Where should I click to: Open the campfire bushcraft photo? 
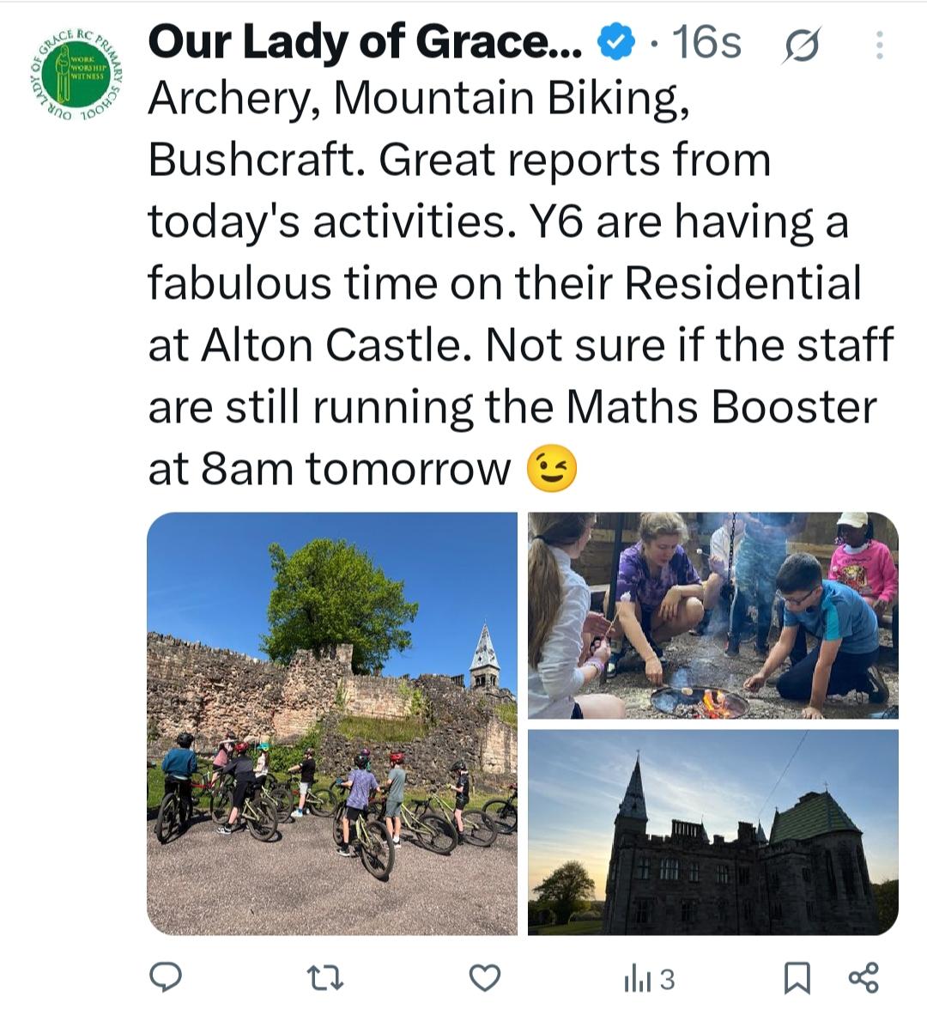(x=713, y=616)
